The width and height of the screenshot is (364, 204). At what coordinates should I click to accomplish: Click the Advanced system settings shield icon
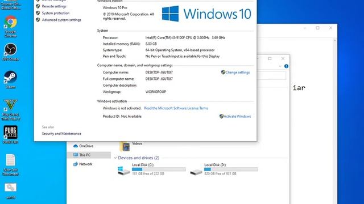point(38,20)
